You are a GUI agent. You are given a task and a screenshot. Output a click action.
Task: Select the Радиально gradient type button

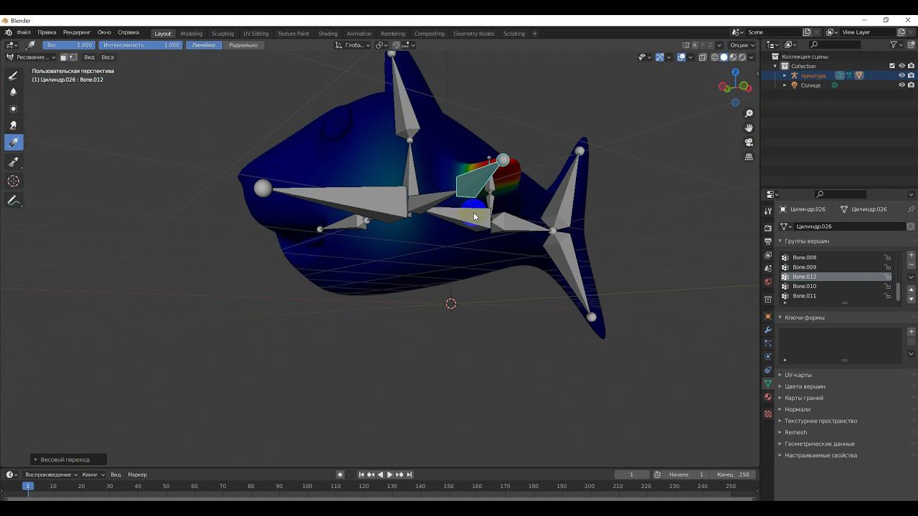243,45
